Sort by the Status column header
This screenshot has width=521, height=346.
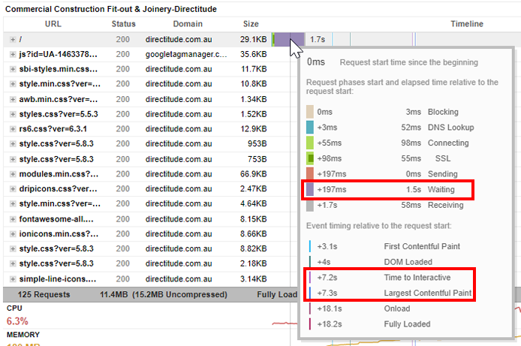click(x=124, y=24)
